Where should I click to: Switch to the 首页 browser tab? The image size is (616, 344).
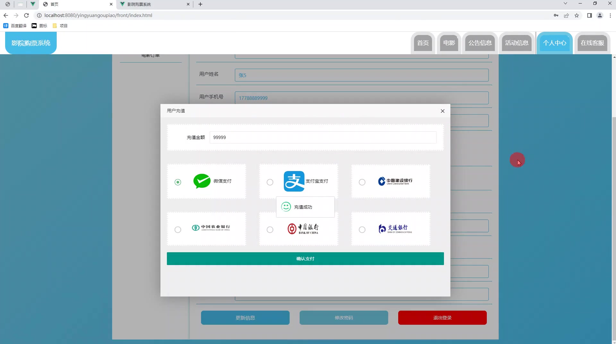click(77, 4)
